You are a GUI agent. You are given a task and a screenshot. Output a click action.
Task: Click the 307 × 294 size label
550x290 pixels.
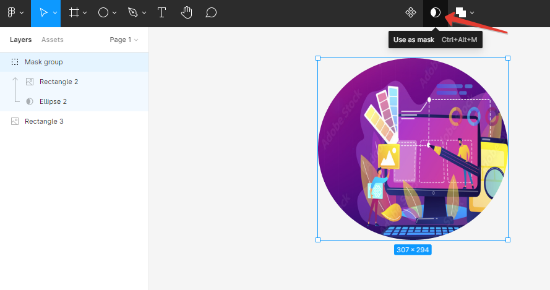[413, 250]
